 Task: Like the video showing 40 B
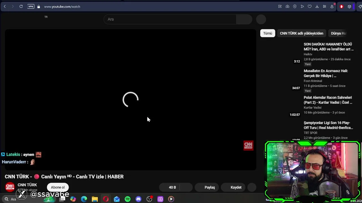tap(170, 187)
